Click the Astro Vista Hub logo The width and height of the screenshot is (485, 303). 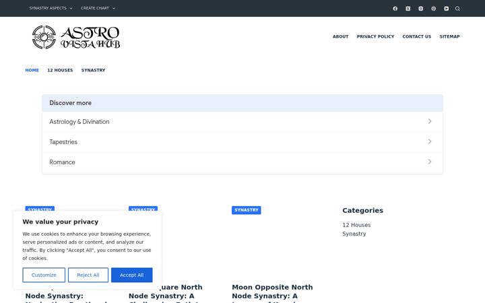(x=76, y=37)
